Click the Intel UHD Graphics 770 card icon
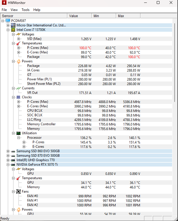This screenshot has width=178, height=221. click(x=13, y=160)
